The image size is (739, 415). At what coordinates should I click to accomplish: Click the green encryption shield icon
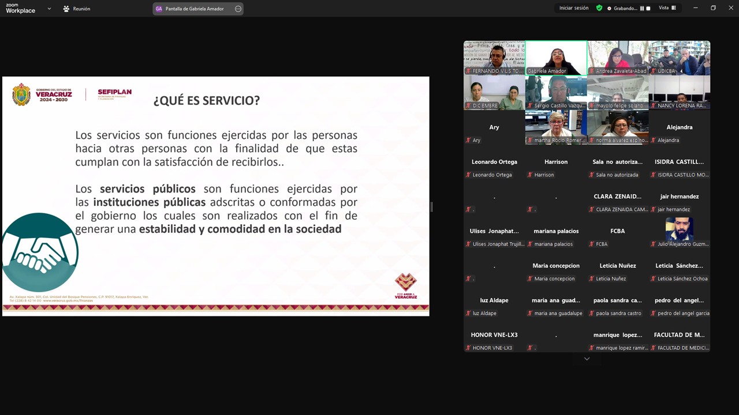coord(599,8)
